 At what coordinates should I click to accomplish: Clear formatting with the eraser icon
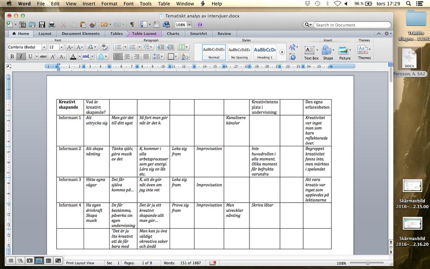(104, 47)
